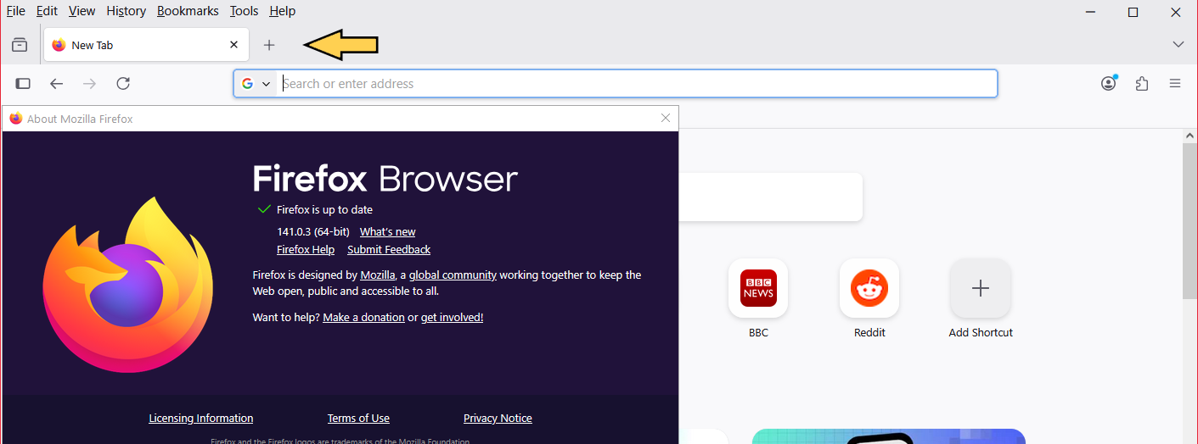This screenshot has width=1198, height=444.
Task: Open Licensing Information link
Action: (x=201, y=418)
